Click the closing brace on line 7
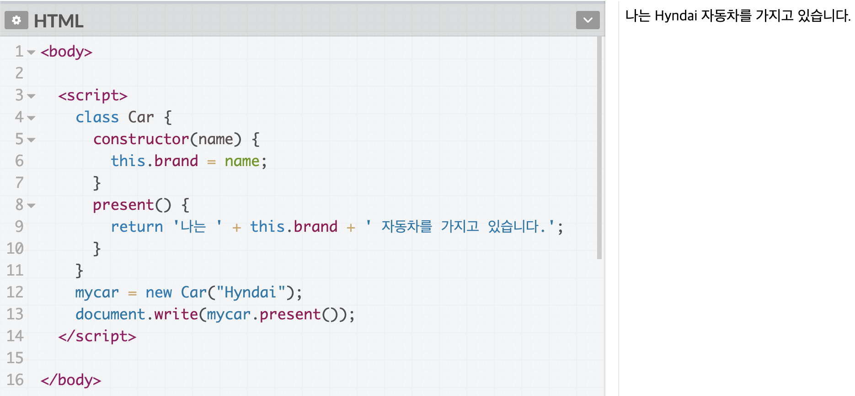 point(97,183)
